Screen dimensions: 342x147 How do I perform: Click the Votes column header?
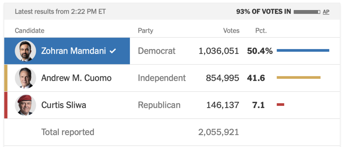[x=231, y=31]
